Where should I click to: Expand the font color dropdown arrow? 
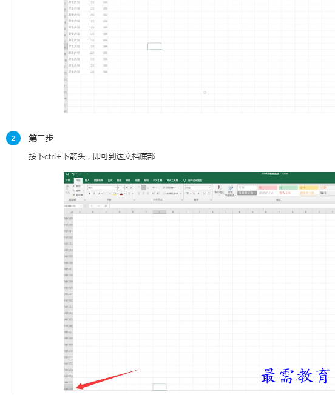(x=124, y=193)
